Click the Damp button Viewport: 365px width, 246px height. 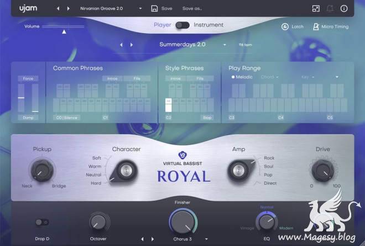point(28,117)
